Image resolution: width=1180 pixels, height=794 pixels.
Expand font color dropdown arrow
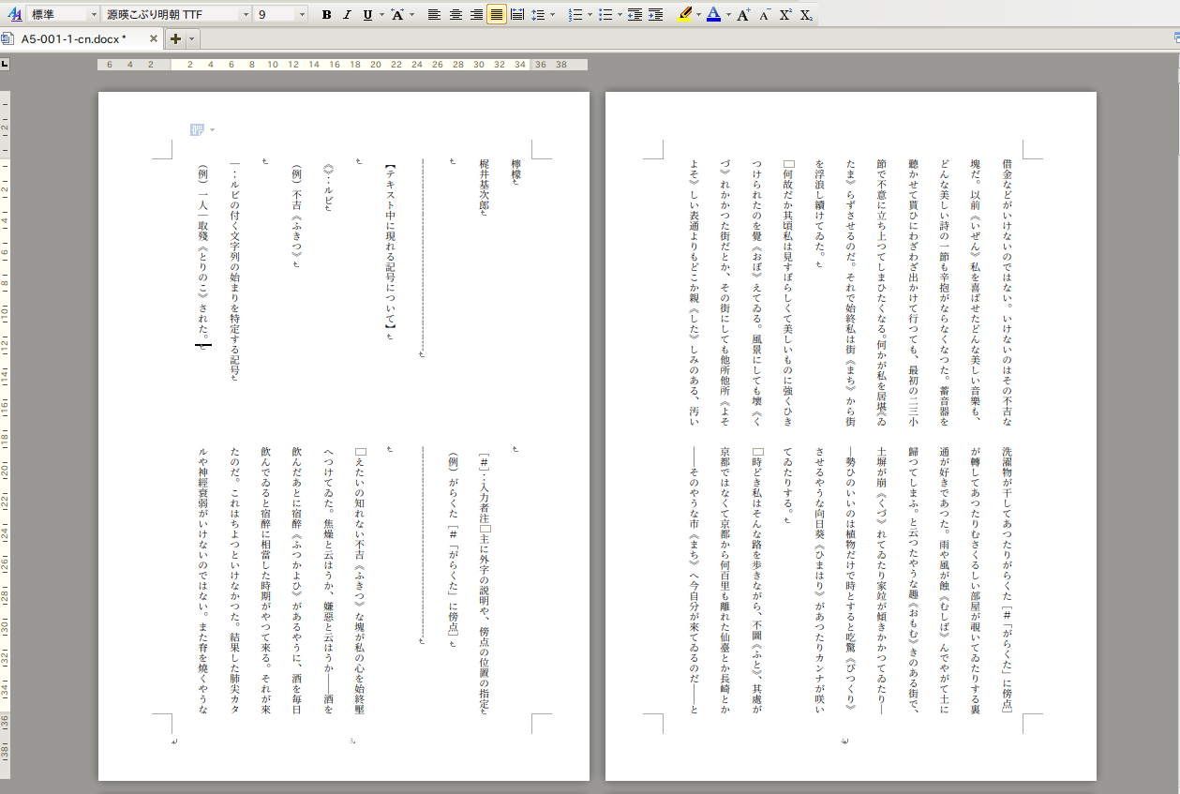729,15
